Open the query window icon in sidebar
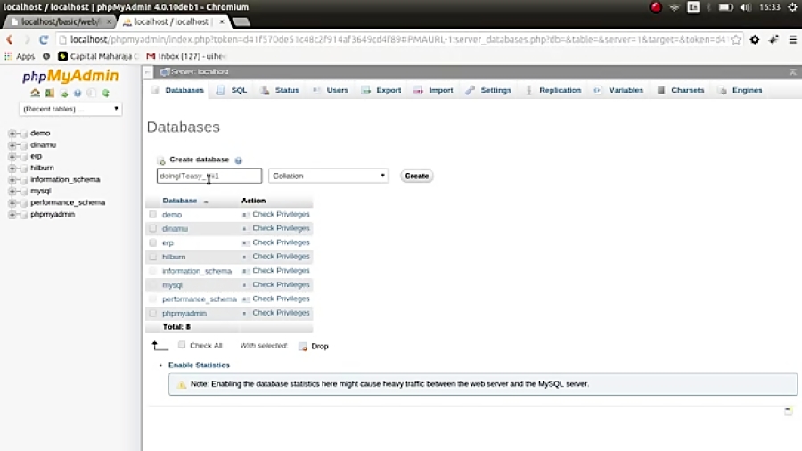Viewport: 802px width, 451px height. click(x=64, y=93)
